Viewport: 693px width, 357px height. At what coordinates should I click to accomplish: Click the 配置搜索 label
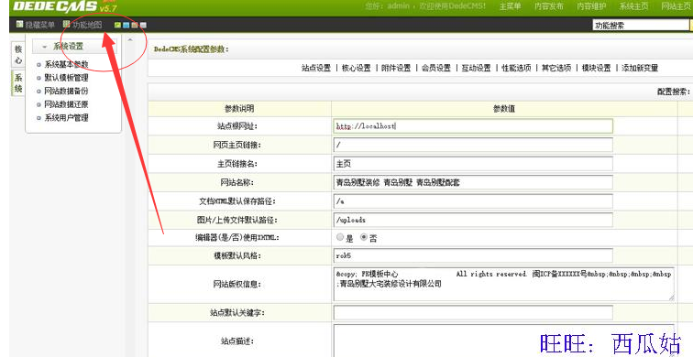click(x=673, y=92)
